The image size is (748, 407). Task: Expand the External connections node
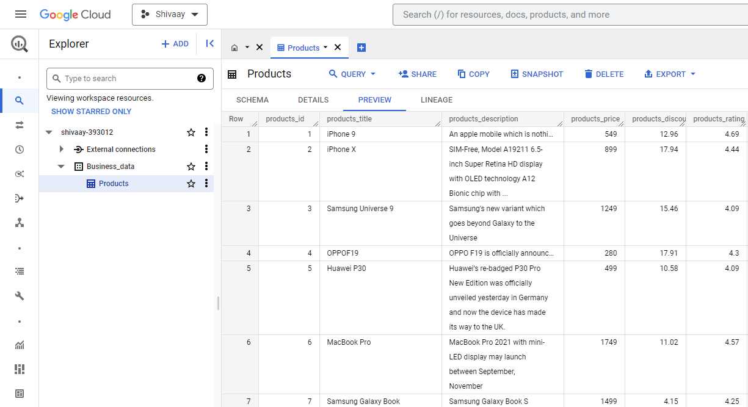(60, 149)
